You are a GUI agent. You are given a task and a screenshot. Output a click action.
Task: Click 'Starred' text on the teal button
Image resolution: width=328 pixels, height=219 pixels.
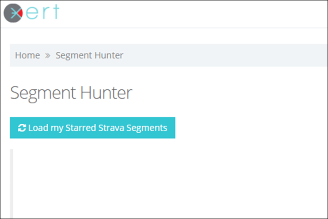click(81, 128)
